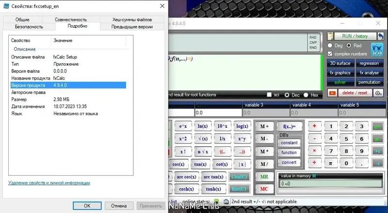Select the Дата изменения 18.07.2023 row
The width and height of the screenshot is (388, 213).
pos(68,106)
